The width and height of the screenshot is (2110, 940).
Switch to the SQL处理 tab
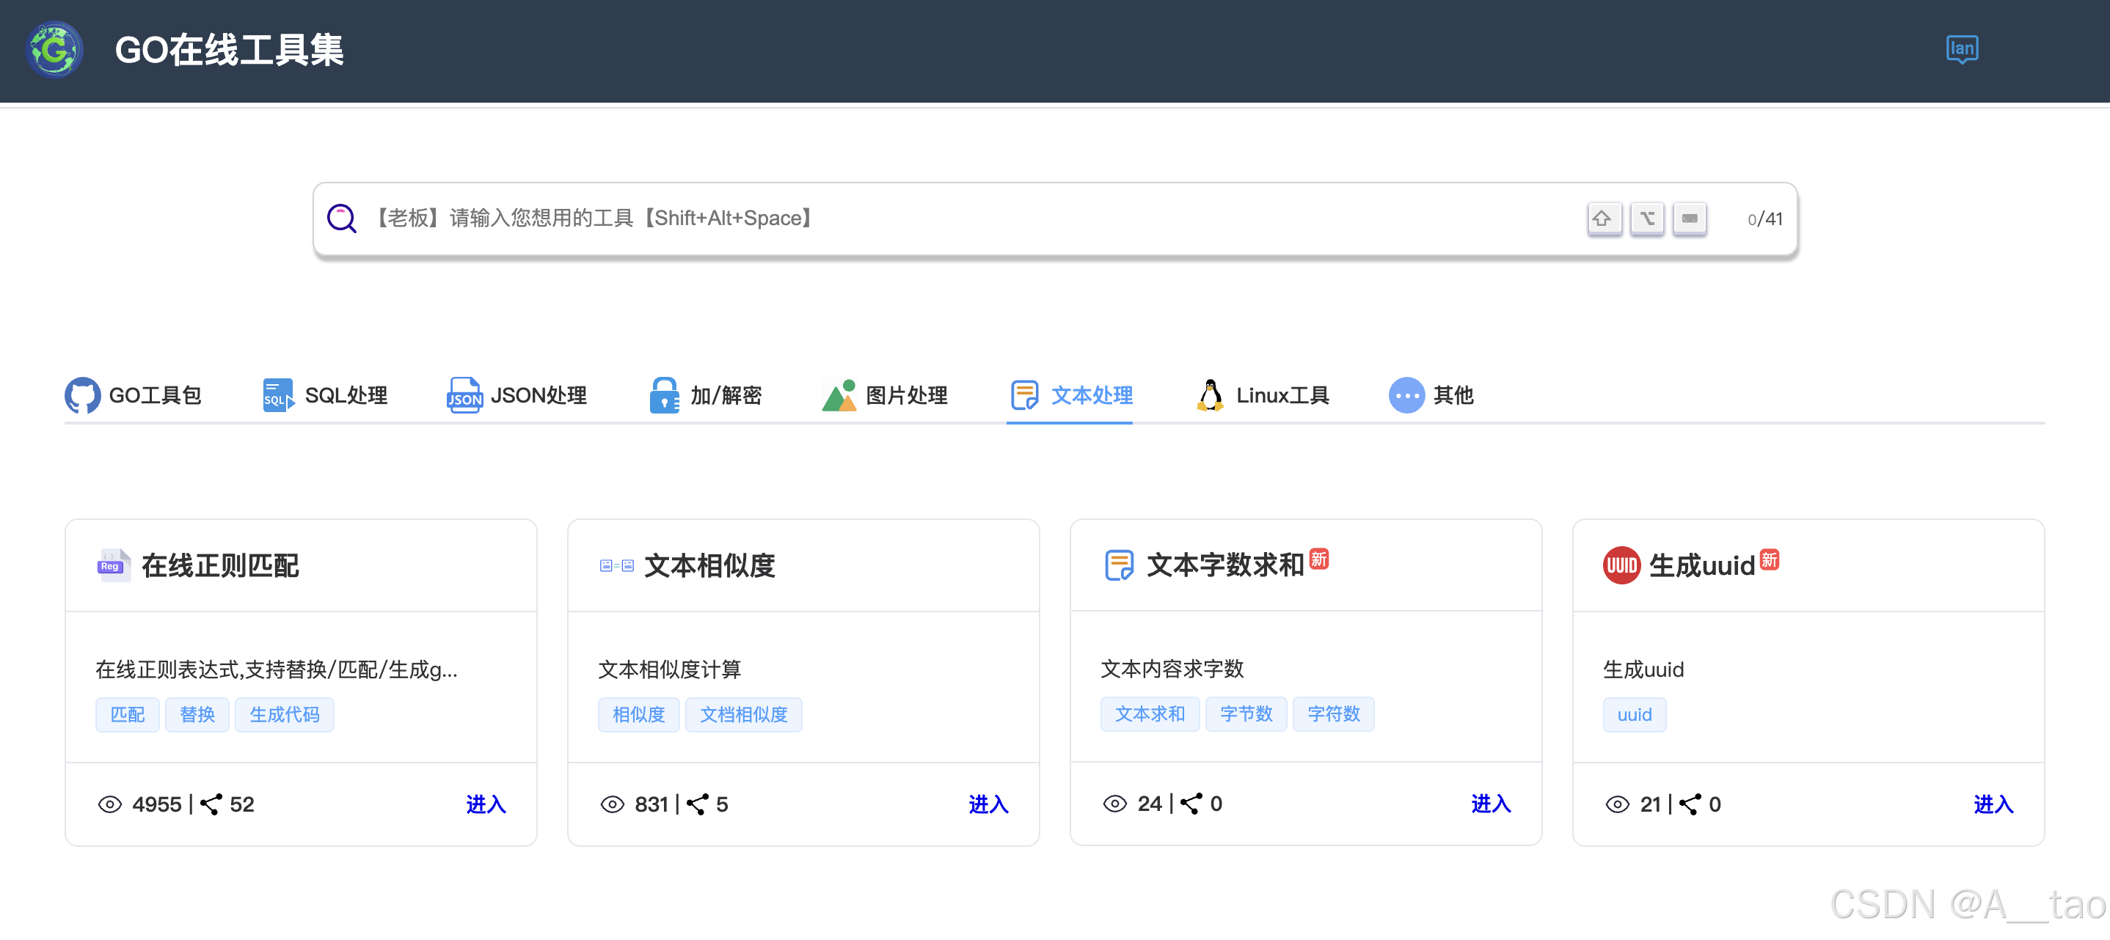[325, 395]
